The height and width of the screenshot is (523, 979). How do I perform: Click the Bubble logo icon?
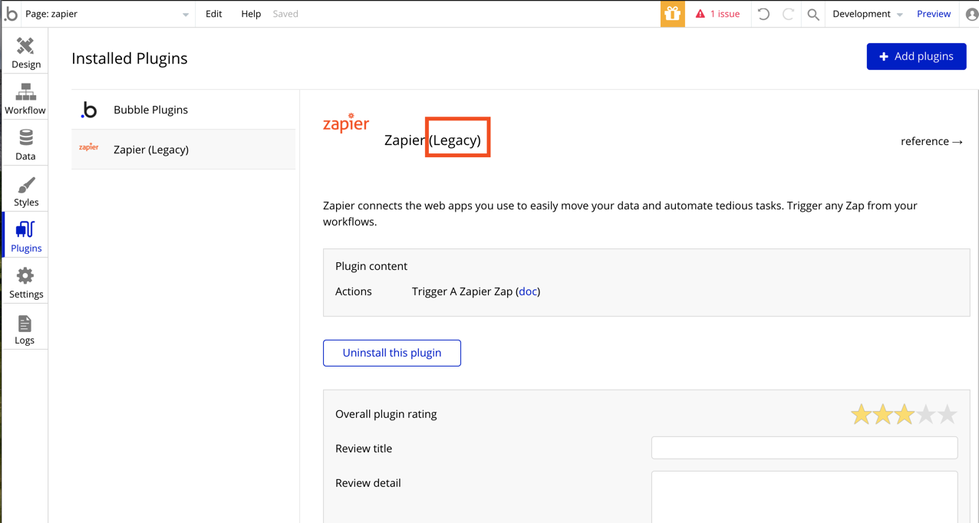click(11, 14)
